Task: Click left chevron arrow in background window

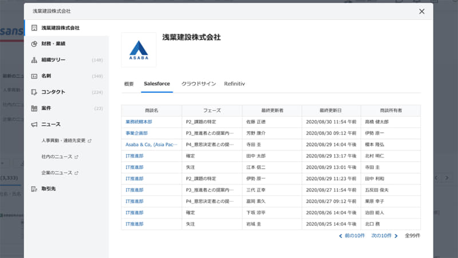Action: point(436,178)
